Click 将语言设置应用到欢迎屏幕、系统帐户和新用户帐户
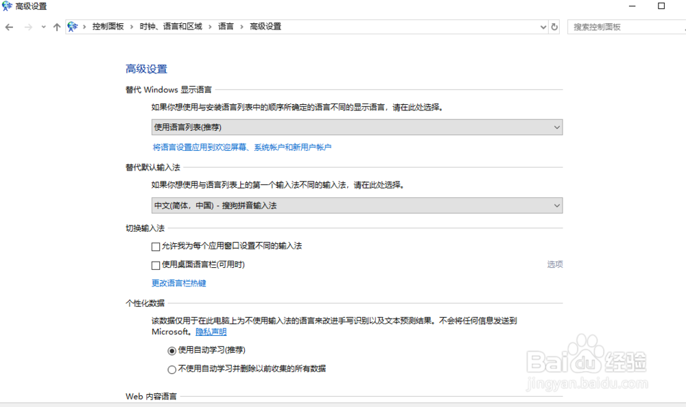This screenshot has height=407, width=686. (241, 146)
